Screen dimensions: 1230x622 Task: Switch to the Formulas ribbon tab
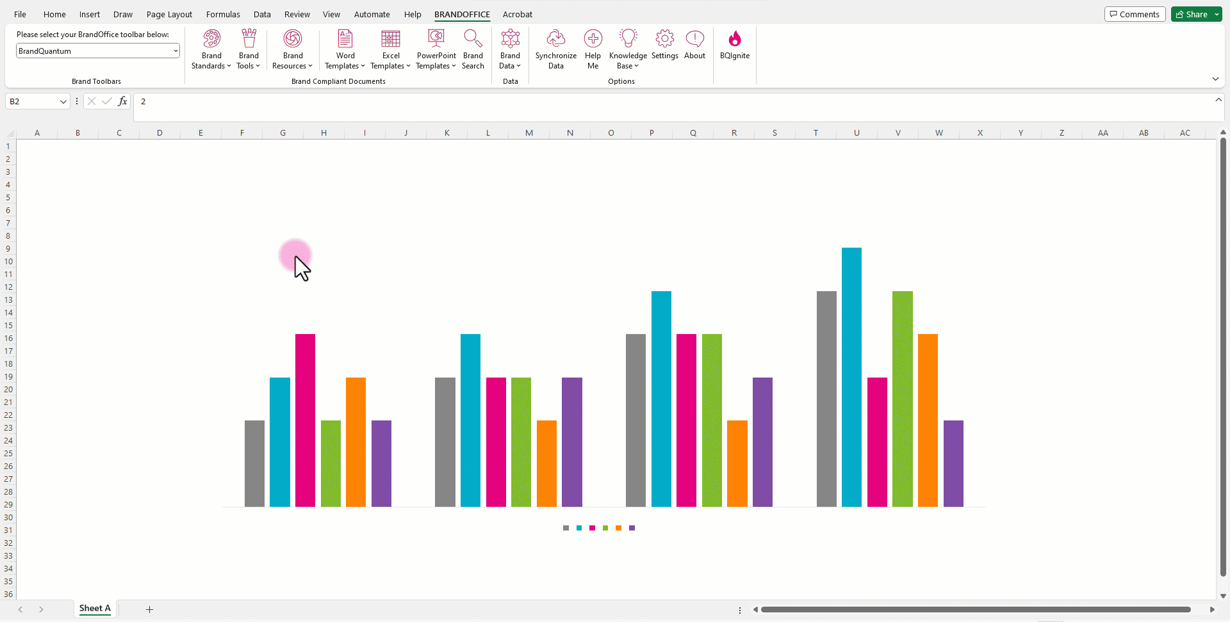click(222, 14)
